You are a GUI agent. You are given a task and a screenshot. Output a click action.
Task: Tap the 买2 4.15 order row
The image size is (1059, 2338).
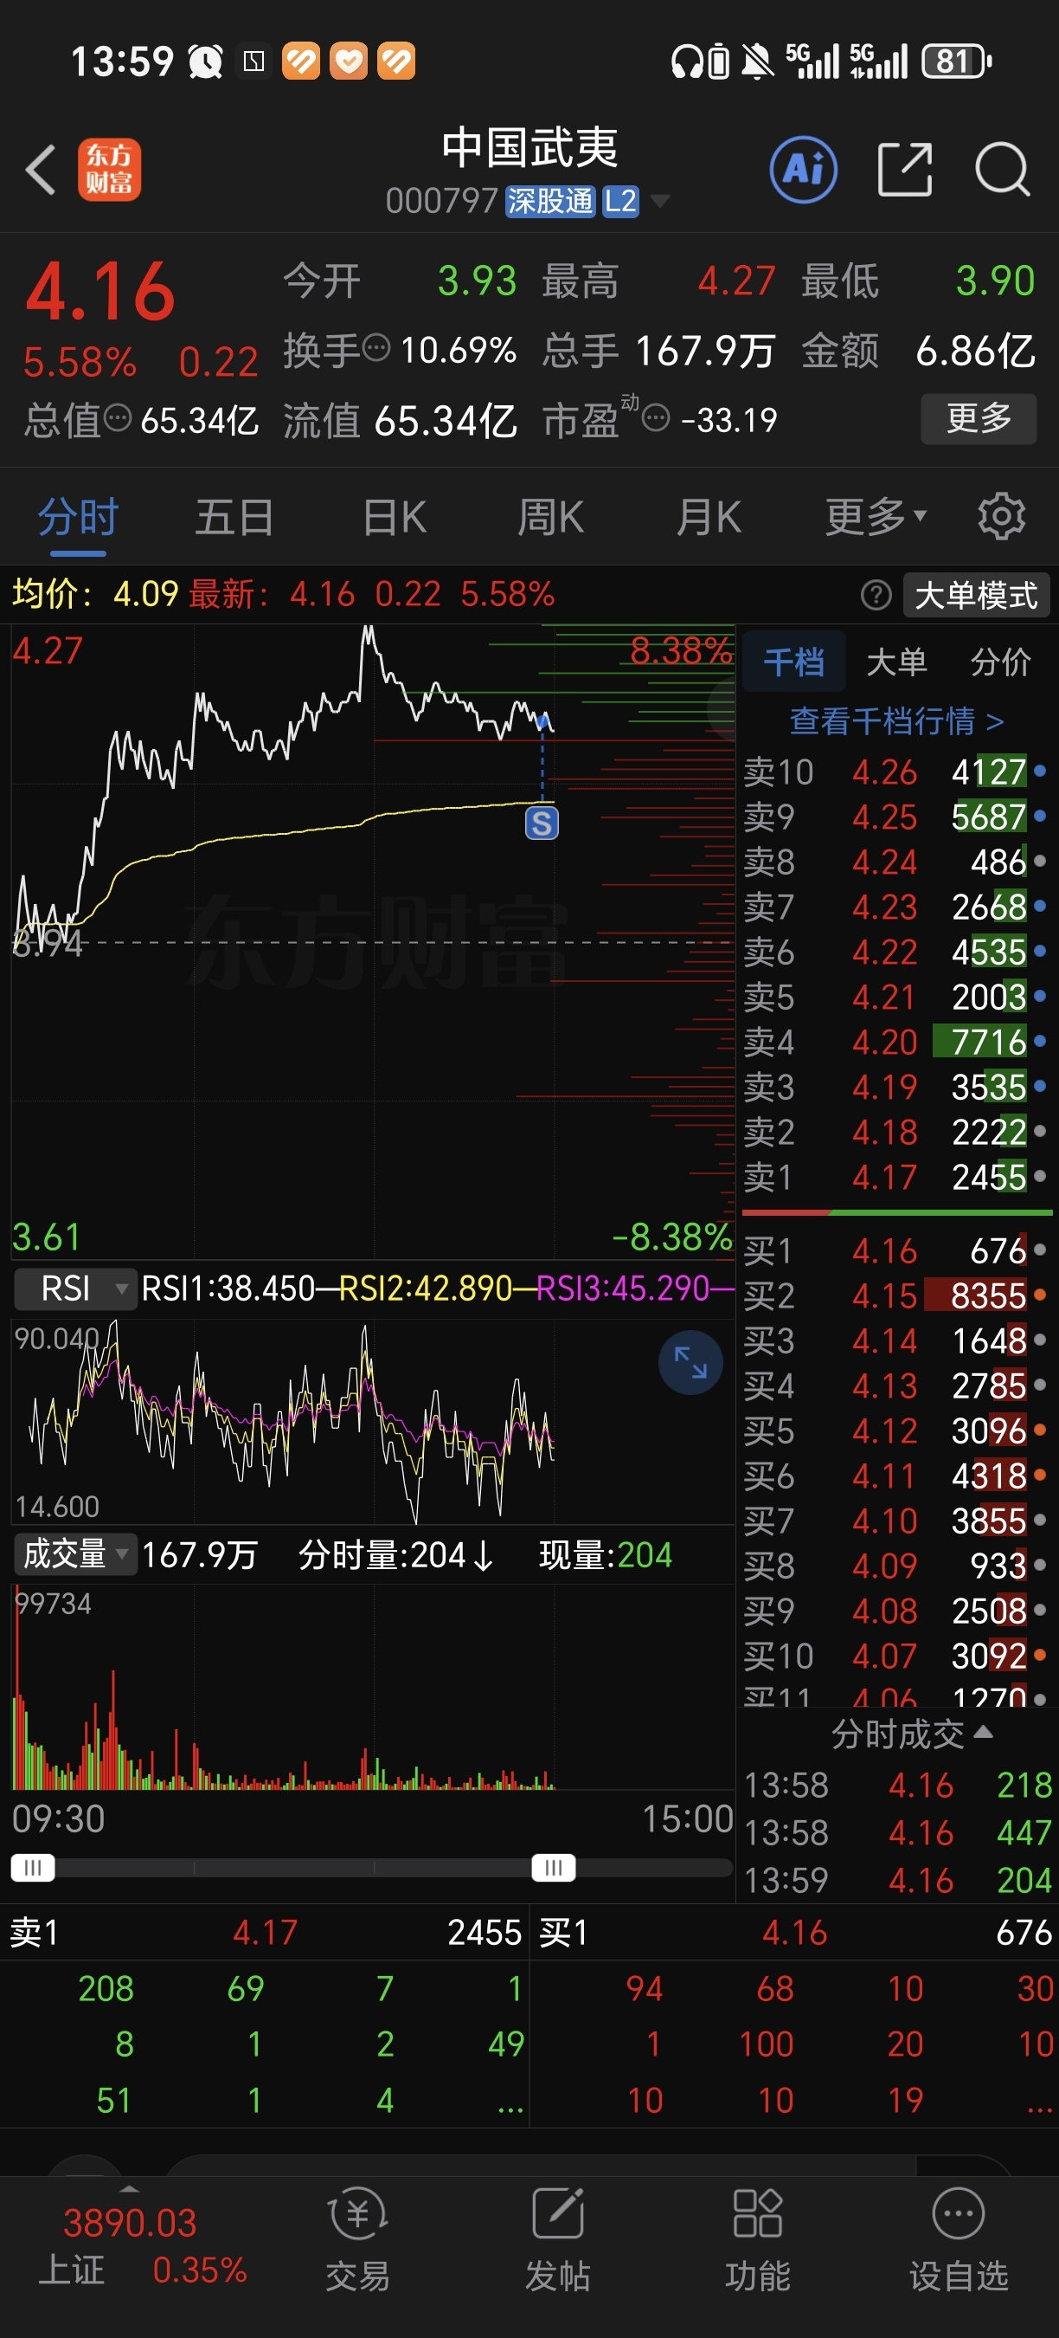895,1295
